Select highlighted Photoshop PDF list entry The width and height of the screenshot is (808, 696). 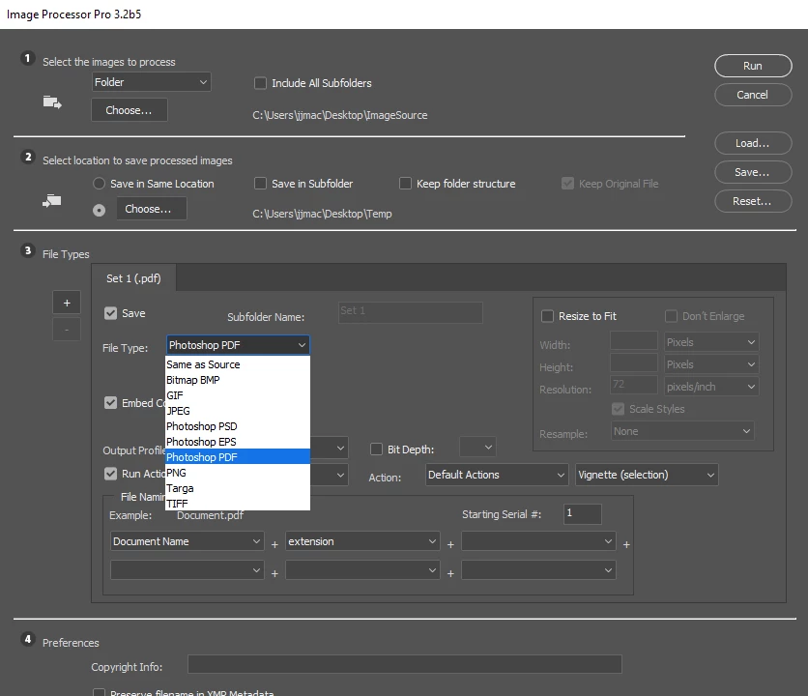point(238,457)
